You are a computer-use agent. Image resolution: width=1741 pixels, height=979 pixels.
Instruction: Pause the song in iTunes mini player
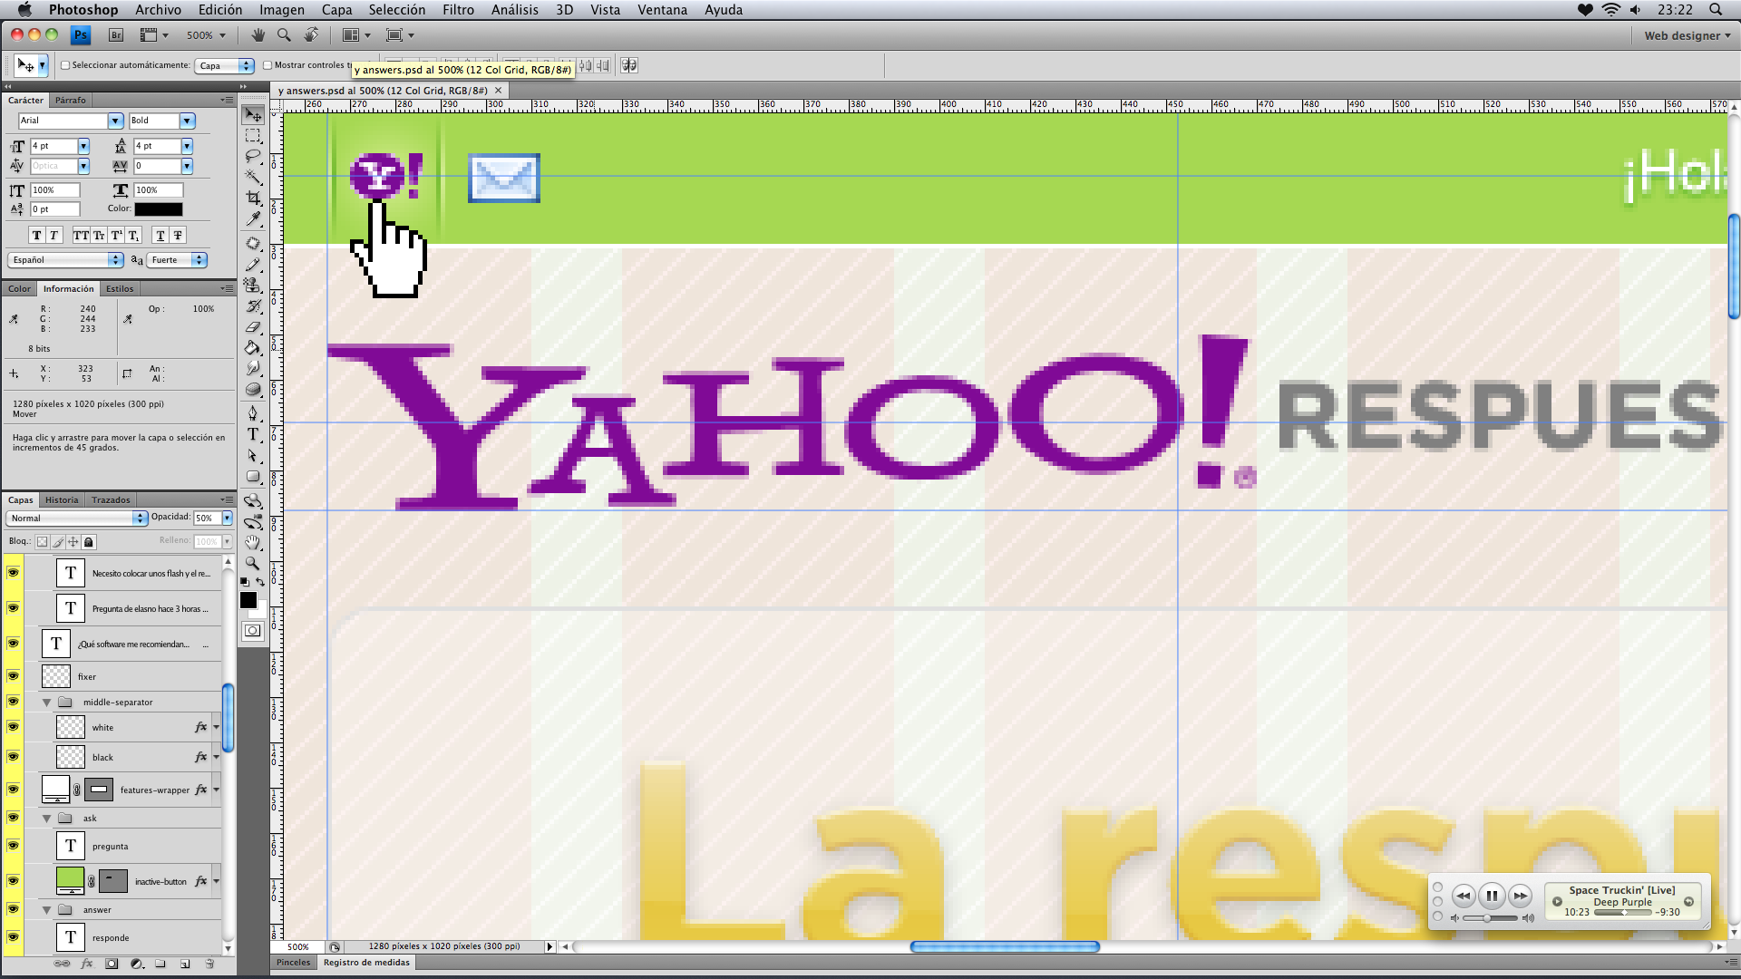click(1492, 896)
